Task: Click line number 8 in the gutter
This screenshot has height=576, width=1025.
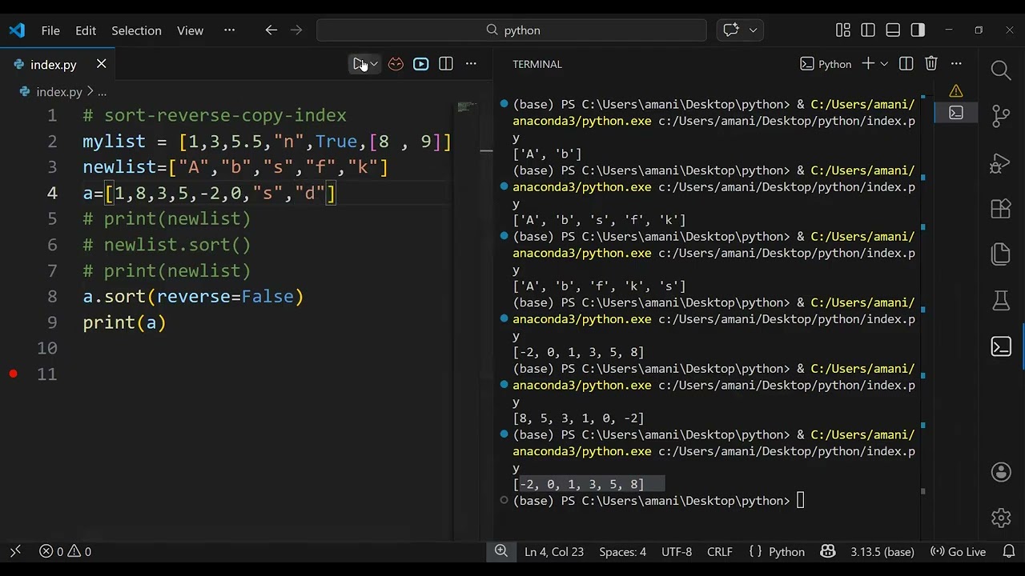Action: 52,297
